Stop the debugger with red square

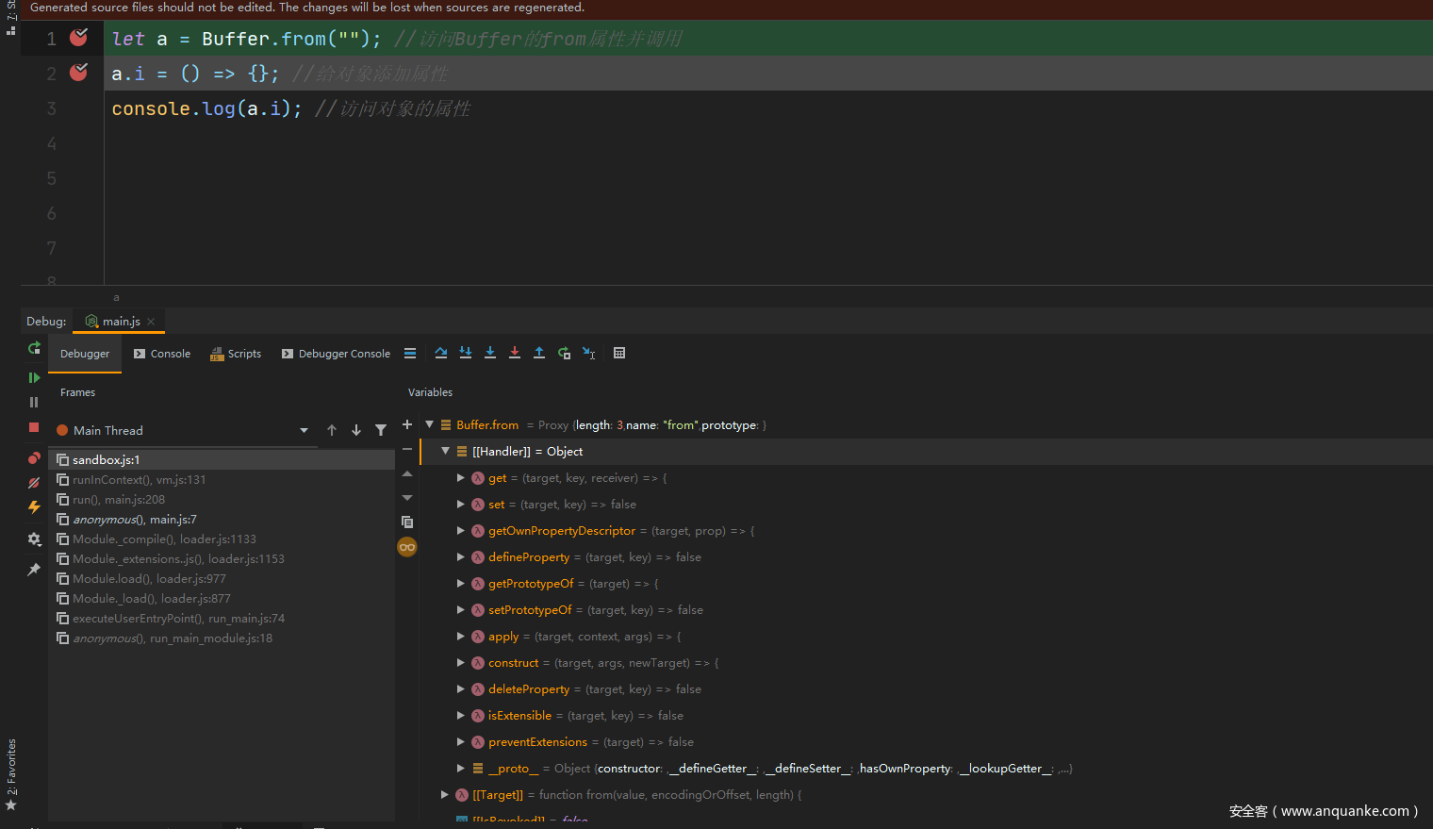pos(34,427)
